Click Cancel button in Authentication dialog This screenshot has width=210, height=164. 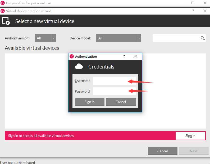[121, 102]
